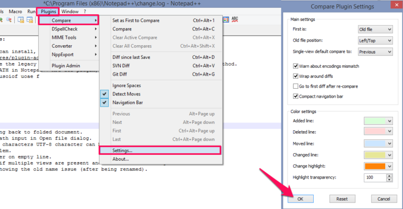Close the Compare Plugin Settings dialog
403x209 pixels.
[397, 5]
